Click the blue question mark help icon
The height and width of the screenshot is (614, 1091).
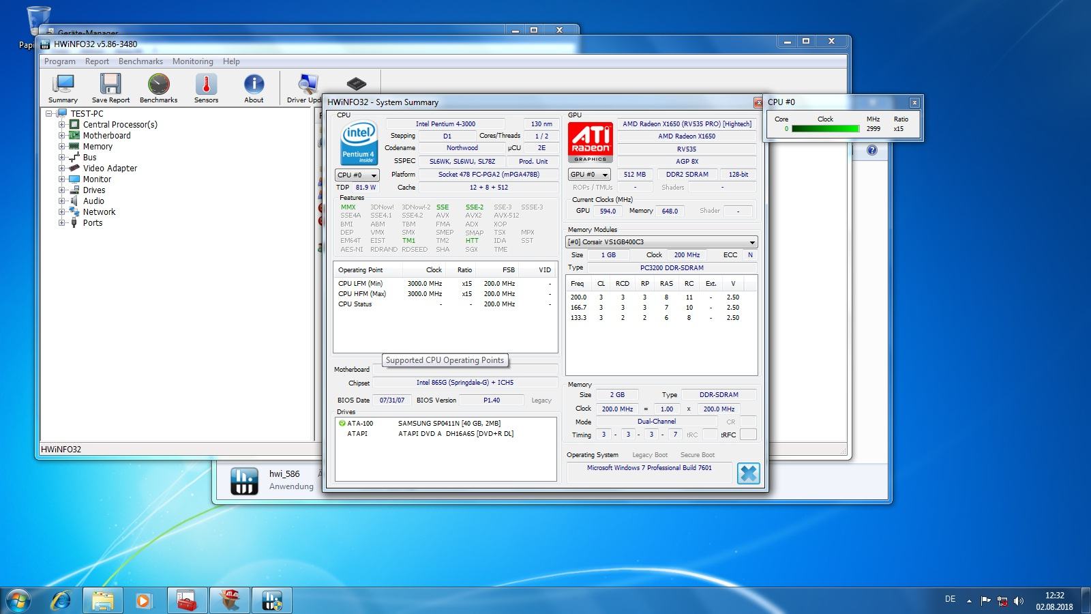872,150
